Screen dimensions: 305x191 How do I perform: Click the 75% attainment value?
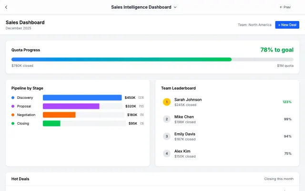click(288, 153)
